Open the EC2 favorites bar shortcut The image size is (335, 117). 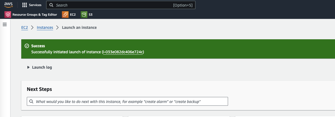tap(73, 15)
